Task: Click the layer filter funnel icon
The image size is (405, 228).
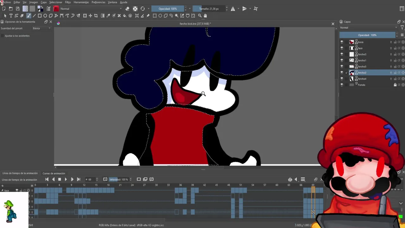Action: 402,28
